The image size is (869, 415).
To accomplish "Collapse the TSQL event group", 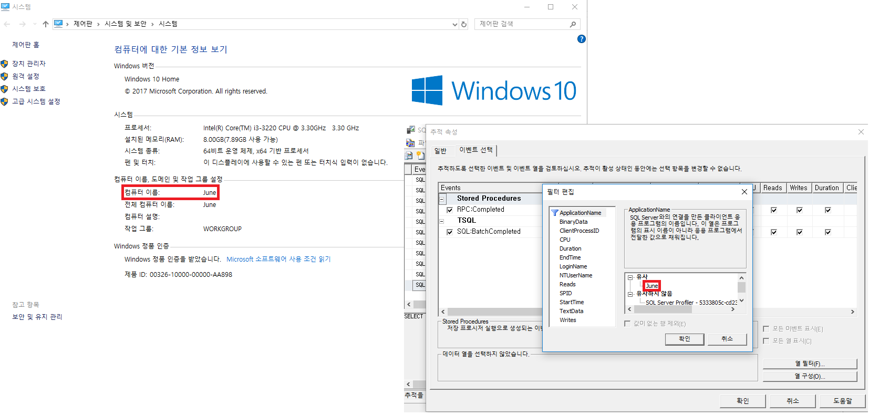I will point(442,221).
